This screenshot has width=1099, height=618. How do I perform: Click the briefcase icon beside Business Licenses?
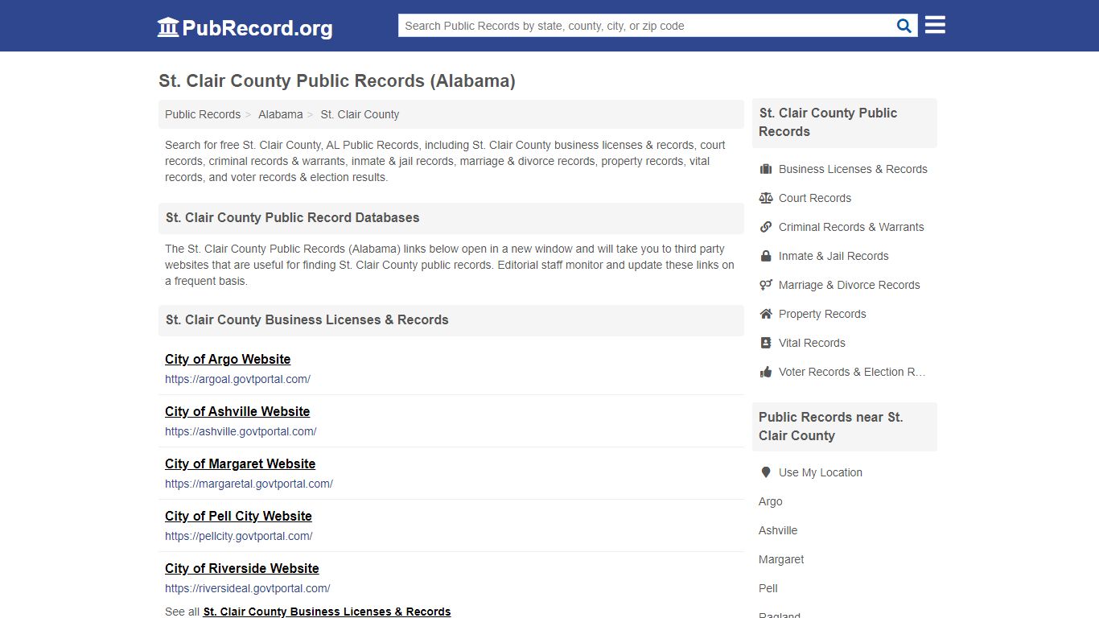pyautogui.click(x=766, y=169)
